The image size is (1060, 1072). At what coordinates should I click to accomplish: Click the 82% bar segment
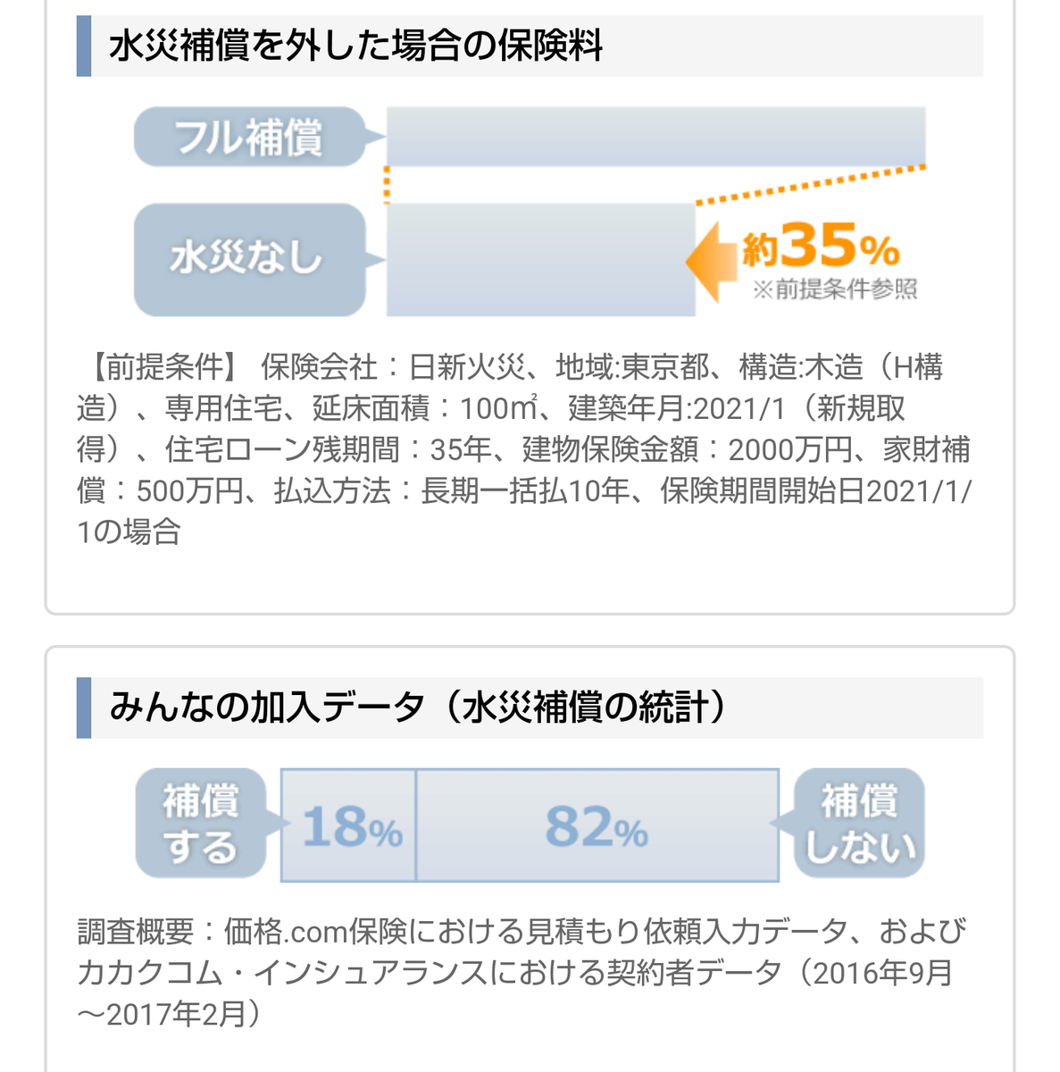click(x=597, y=825)
